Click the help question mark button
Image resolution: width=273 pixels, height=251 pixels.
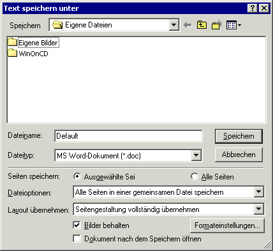pos(253,8)
